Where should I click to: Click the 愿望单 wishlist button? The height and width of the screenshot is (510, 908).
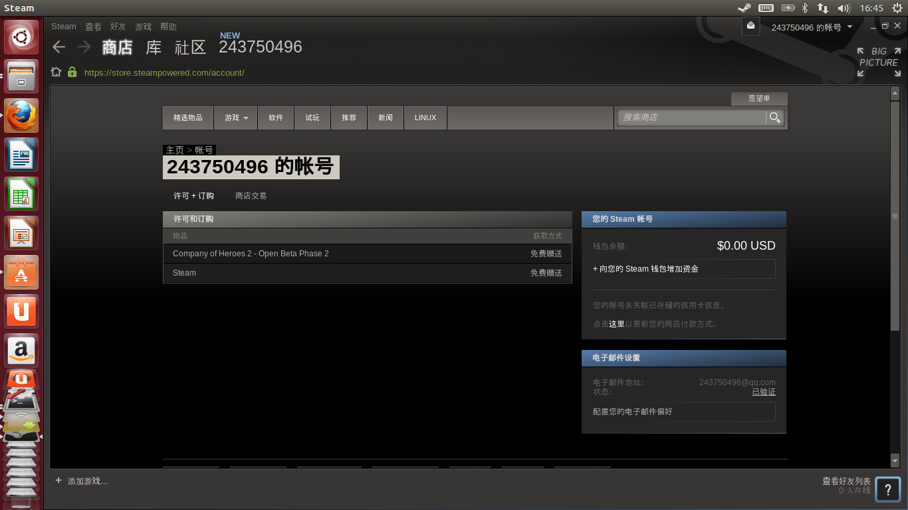pos(759,98)
